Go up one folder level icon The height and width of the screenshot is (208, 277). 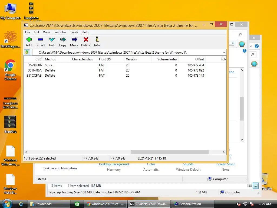tap(27, 52)
